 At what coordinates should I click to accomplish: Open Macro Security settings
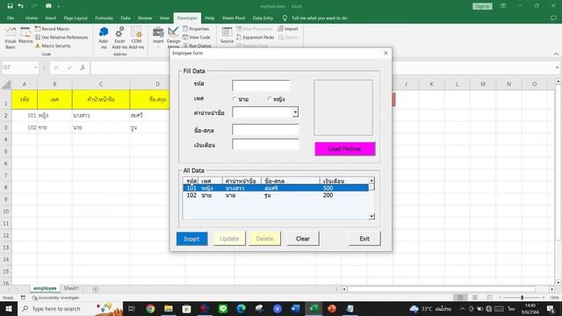click(53, 46)
